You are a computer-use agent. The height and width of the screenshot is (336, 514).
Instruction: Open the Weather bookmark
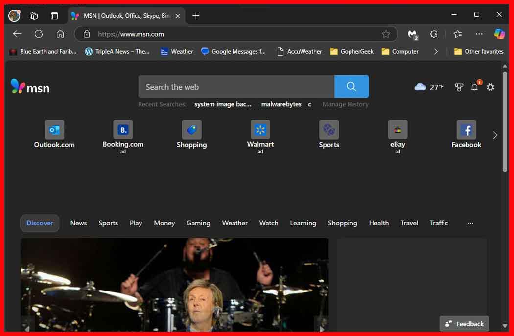[x=177, y=52]
